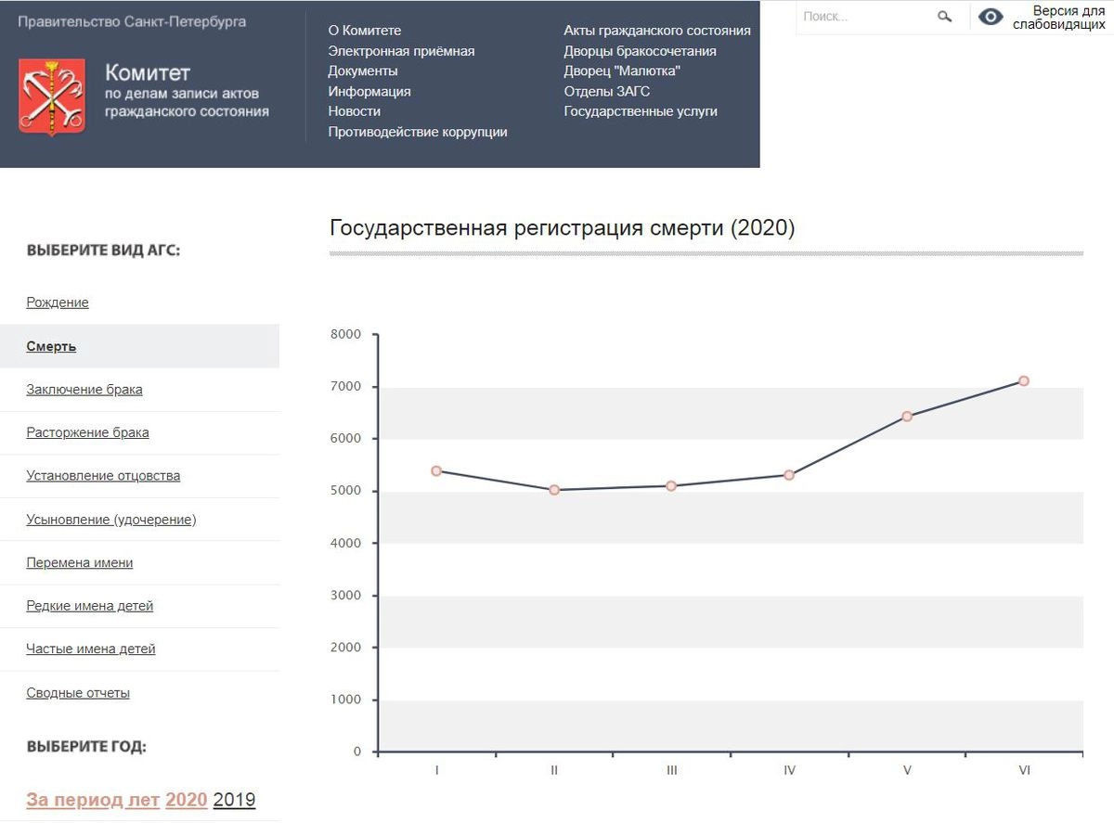Click the month VI data point on chart

[1024, 381]
